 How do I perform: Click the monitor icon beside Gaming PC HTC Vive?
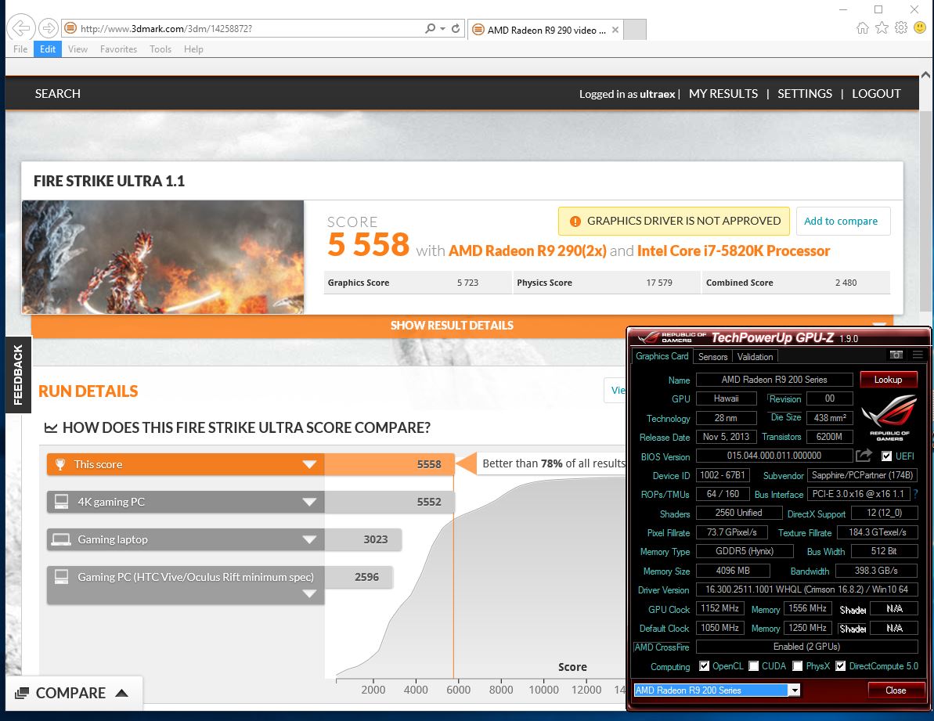click(61, 576)
